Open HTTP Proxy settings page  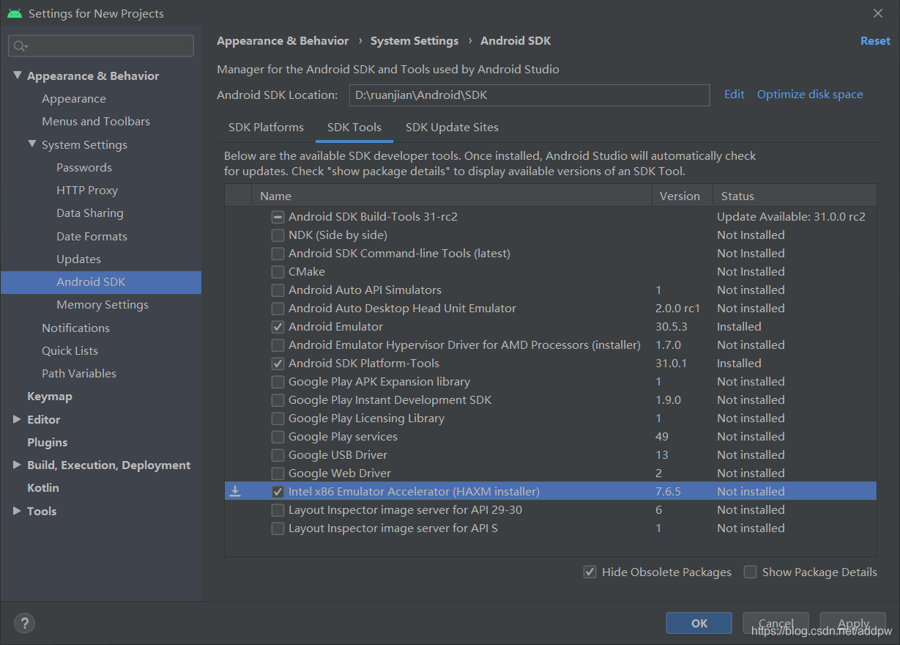(87, 191)
